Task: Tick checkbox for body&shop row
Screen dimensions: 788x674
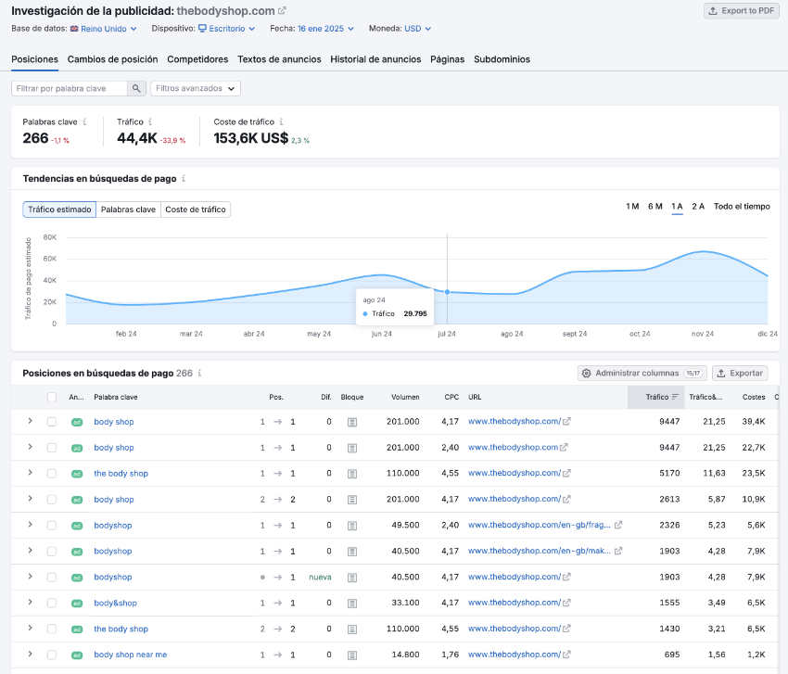Action: click(x=52, y=604)
